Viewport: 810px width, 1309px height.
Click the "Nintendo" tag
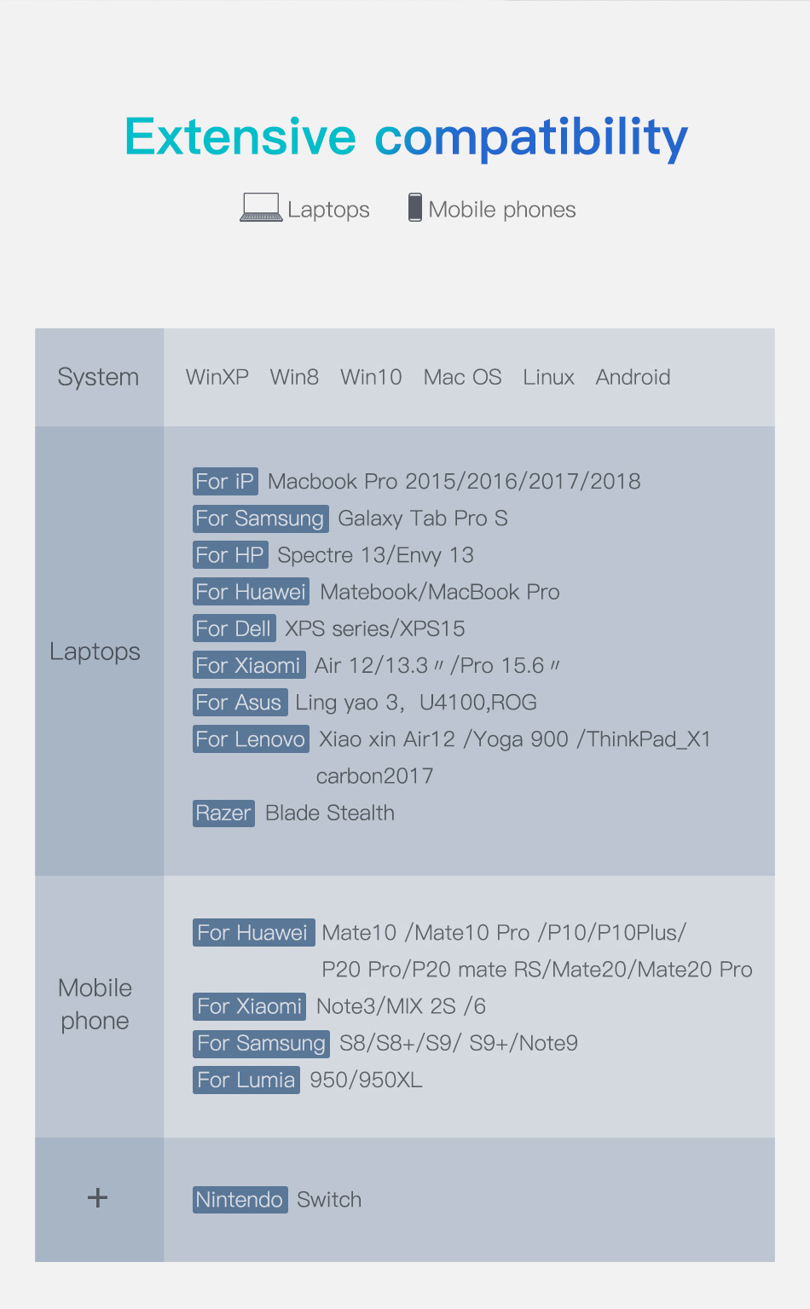[x=240, y=1200]
